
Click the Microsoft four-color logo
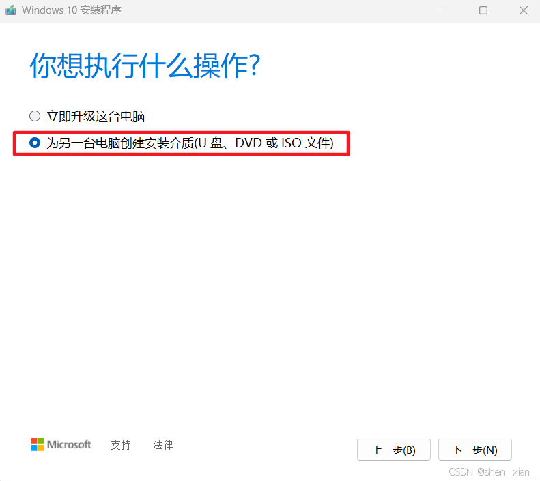(38, 445)
